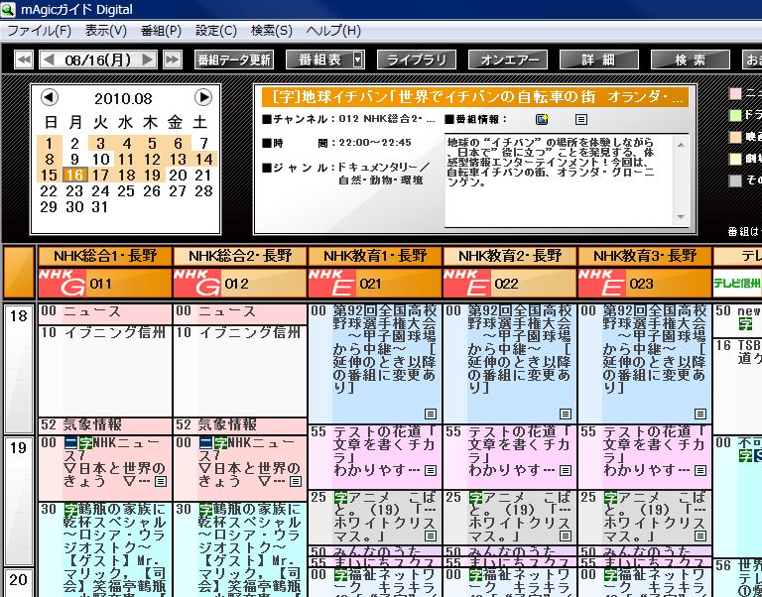
Task: Click the NHK E 021 channel logo
Action: click(332, 283)
